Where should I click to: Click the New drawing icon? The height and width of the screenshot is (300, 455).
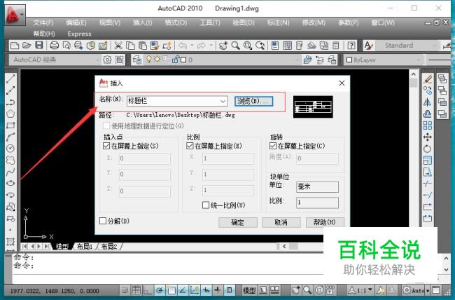pos(15,46)
